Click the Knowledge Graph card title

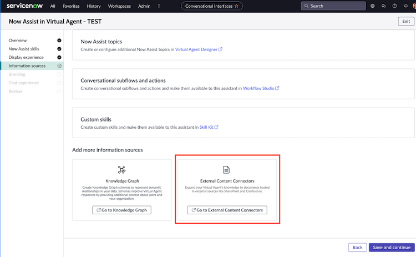point(123,181)
